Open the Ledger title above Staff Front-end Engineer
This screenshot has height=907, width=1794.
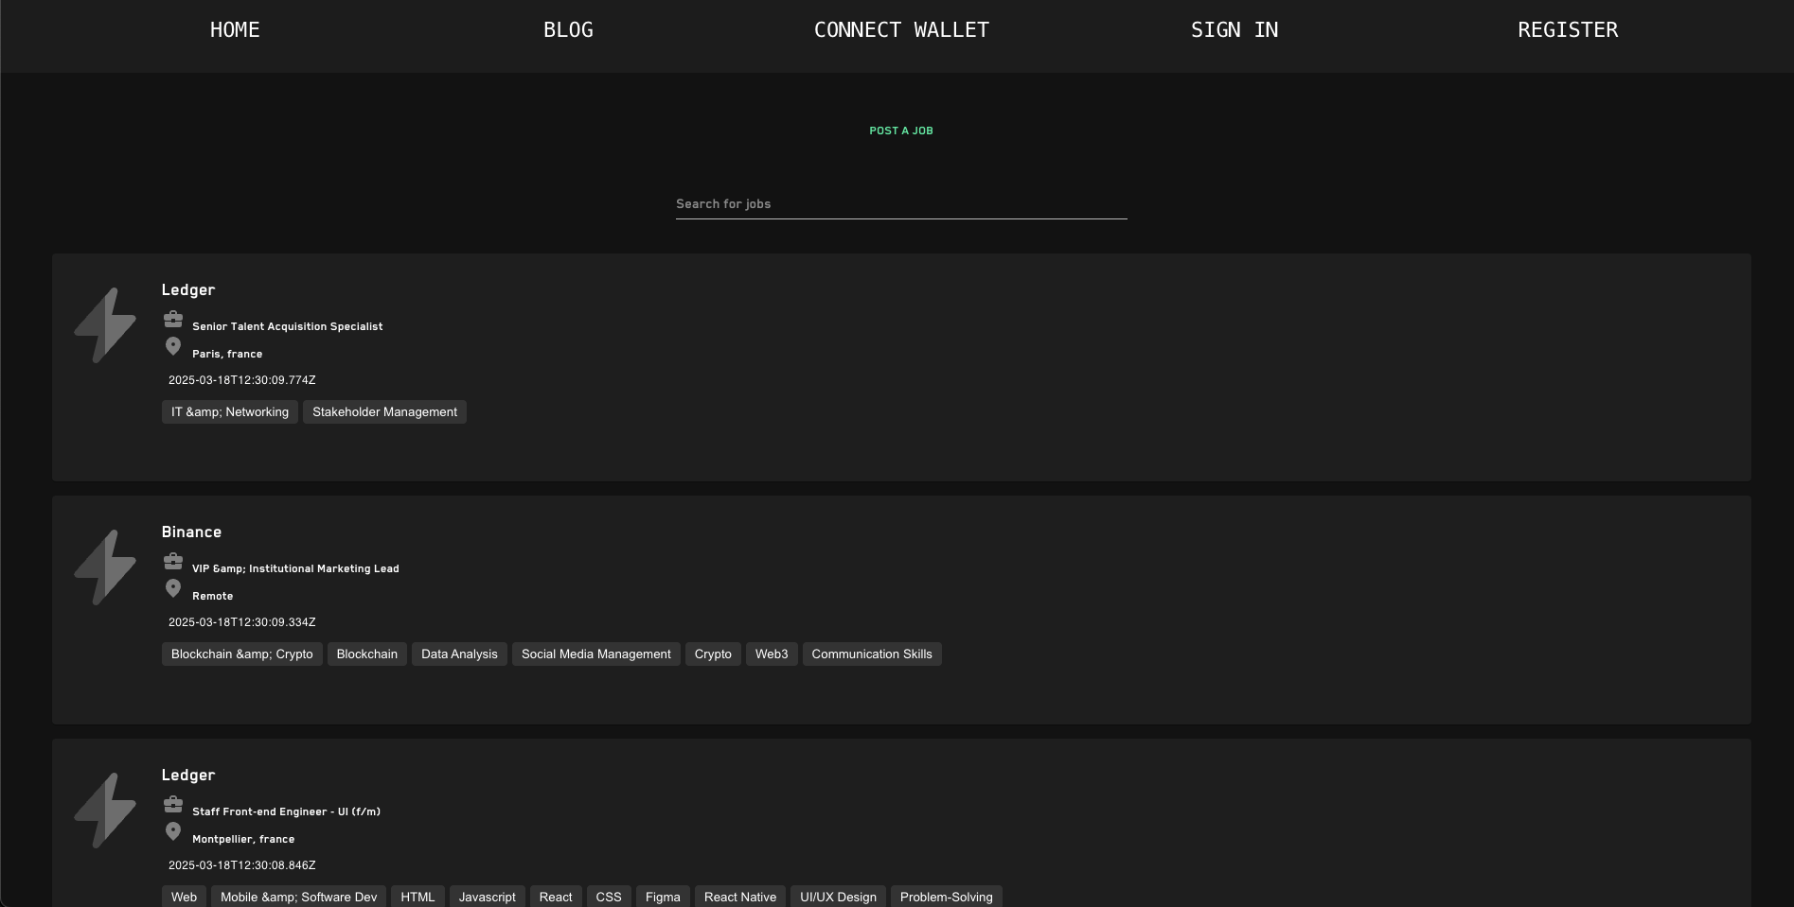click(x=188, y=776)
